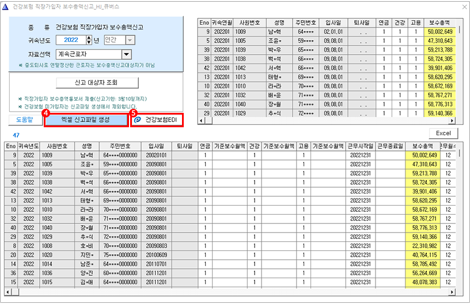Select lower table cell 56,264,669

tap(422, 273)
